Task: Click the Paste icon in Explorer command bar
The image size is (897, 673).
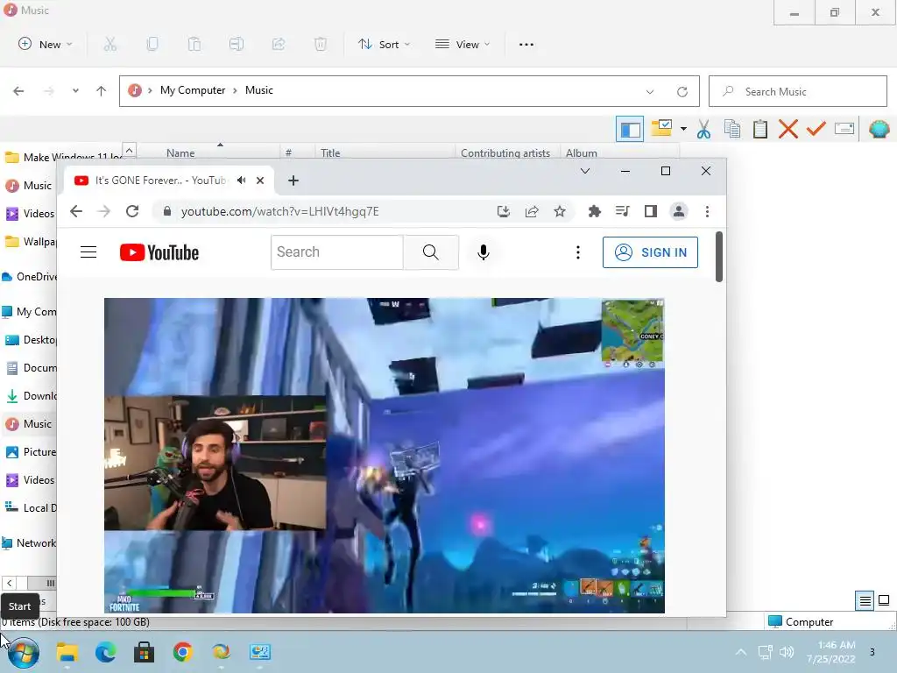Action: pos(194,44)
